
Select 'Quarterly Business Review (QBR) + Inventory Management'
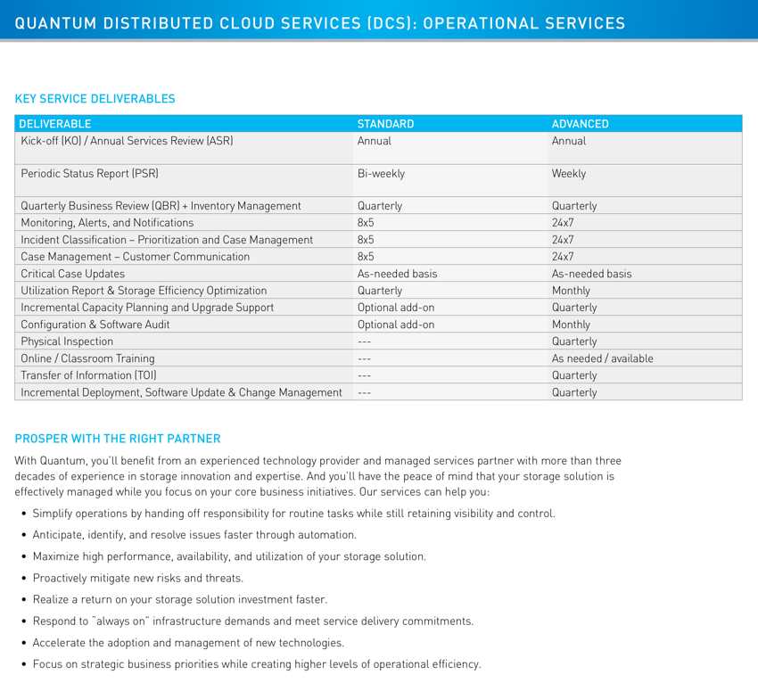coord(161,206)
